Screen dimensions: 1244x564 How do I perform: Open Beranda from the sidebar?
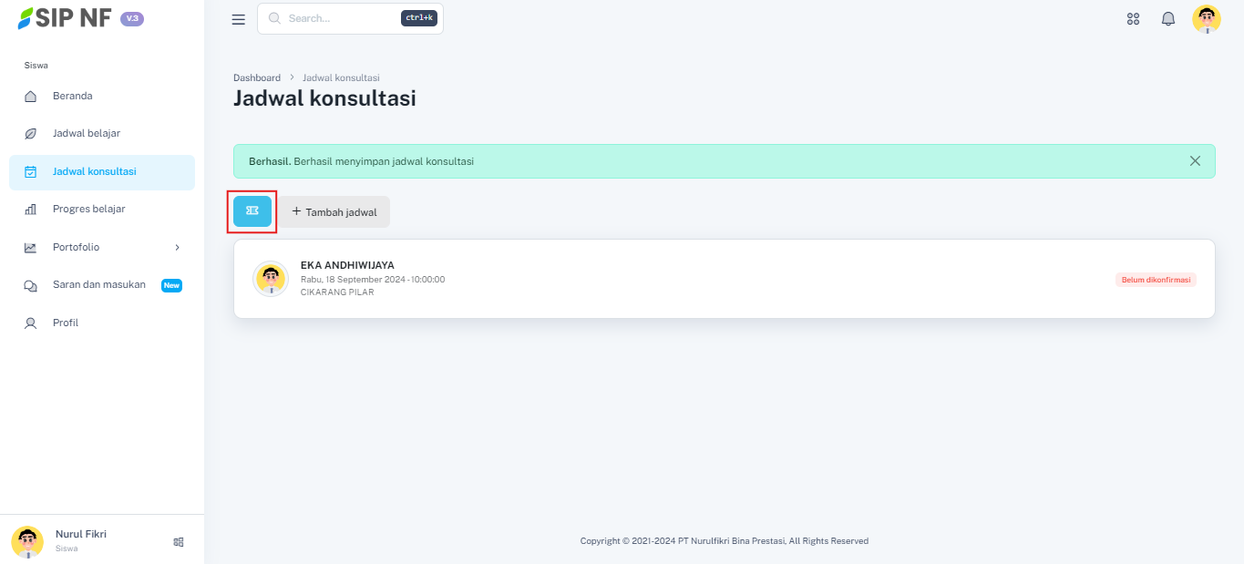(x=72, y=96)
